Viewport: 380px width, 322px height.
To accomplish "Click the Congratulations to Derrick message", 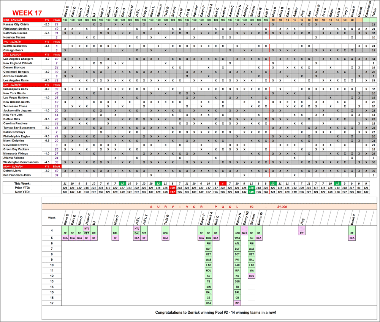I will pyautogui.click(x=215, y=312).
